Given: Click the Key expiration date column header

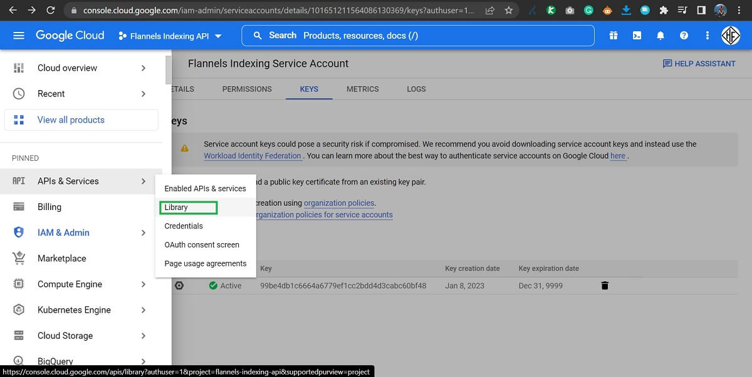Looking at the screenshot, I should tap(549, 268).
